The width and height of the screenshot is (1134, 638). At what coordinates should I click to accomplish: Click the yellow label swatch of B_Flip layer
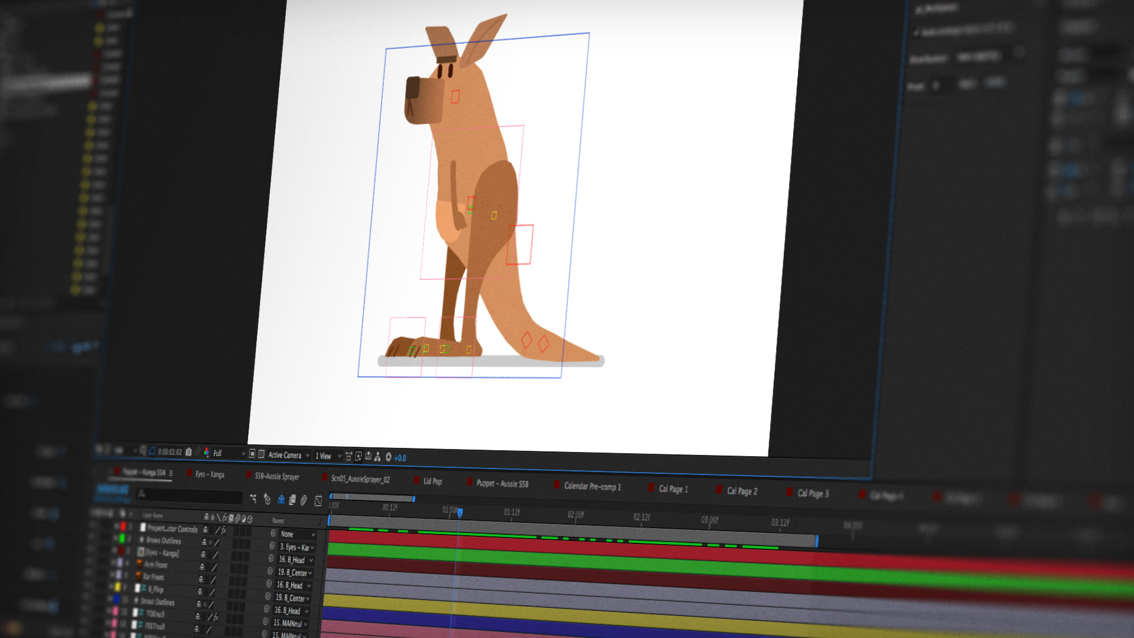(x=117, y=587)
